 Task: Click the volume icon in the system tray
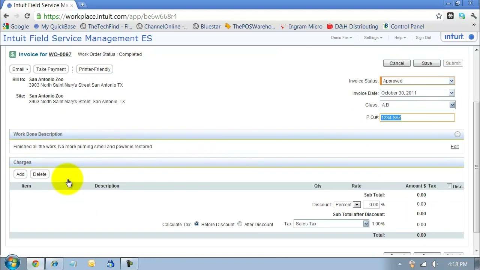(x=435, y=264)
